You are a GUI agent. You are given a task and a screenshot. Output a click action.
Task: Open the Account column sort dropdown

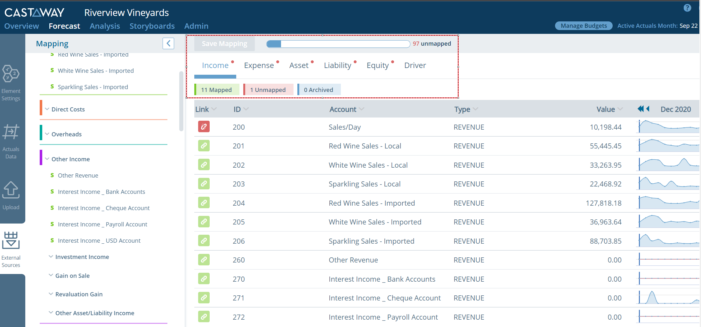tap(362, 109)
